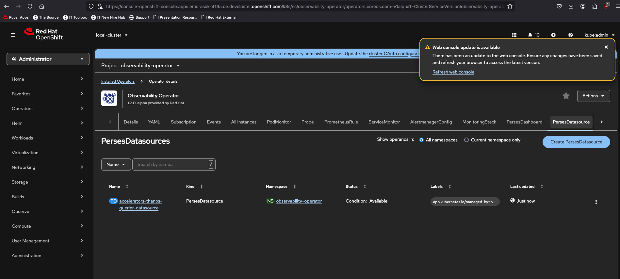Select Current namespace only radio option

point(466,140)
